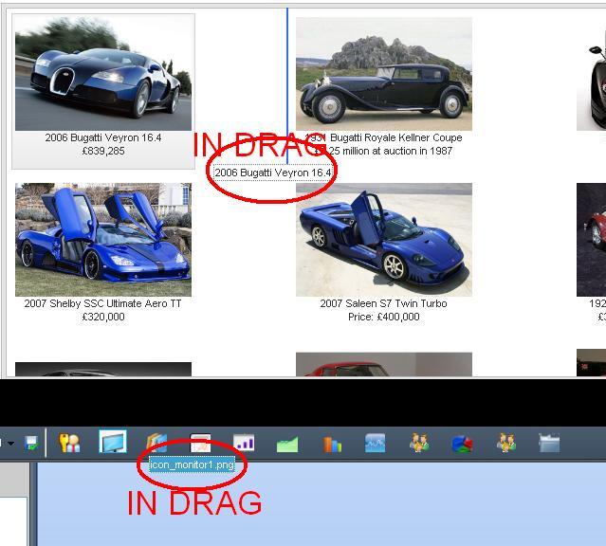Click the blue line graph icon
Screen dimensions: 606x546
point(375,443)
